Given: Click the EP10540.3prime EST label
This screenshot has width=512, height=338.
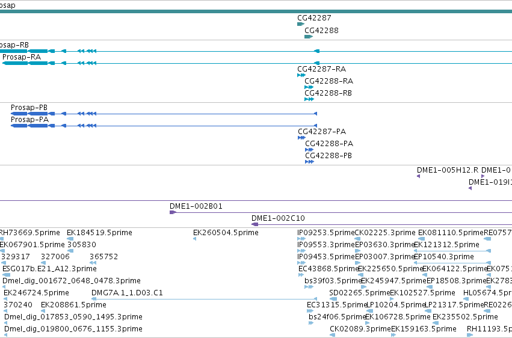Looking at the screenshot, I should 444,257.
